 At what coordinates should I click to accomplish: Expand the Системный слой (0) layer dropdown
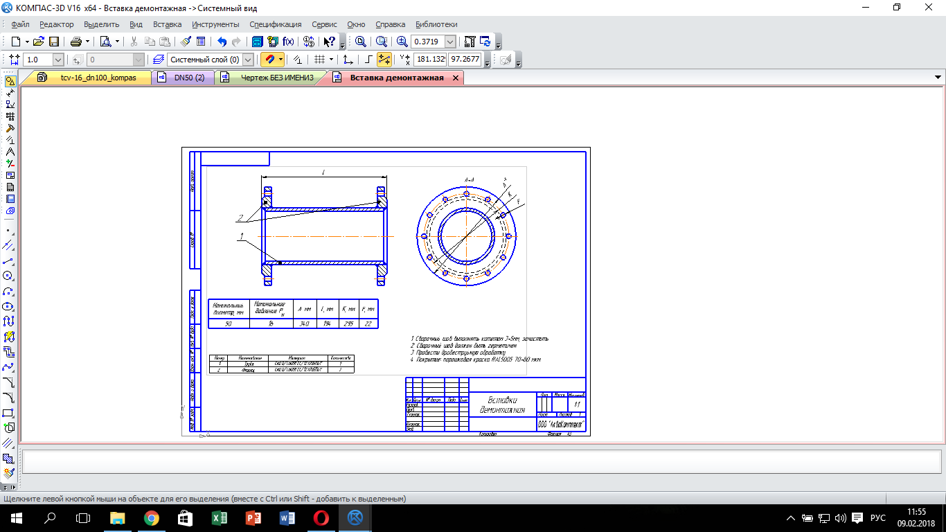tap(248, 60)
